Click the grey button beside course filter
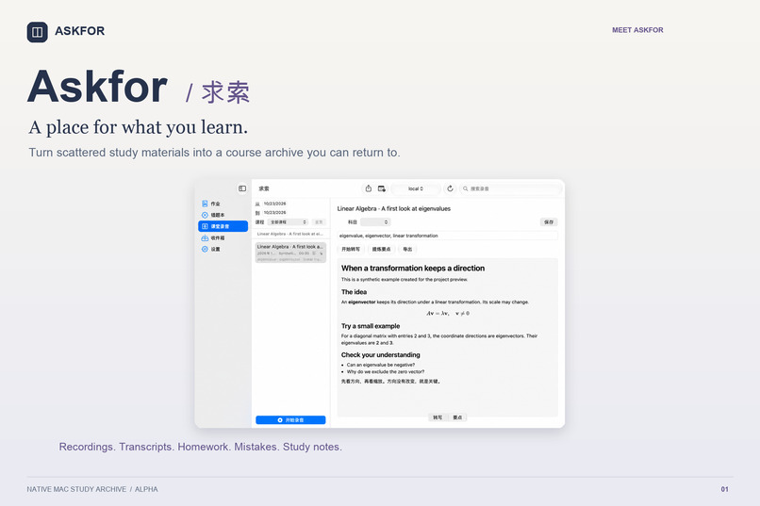This screenshot has height=506, width=760. (319, 221)
